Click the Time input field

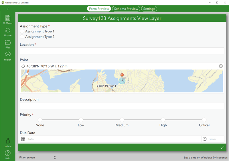pos(213,139)
